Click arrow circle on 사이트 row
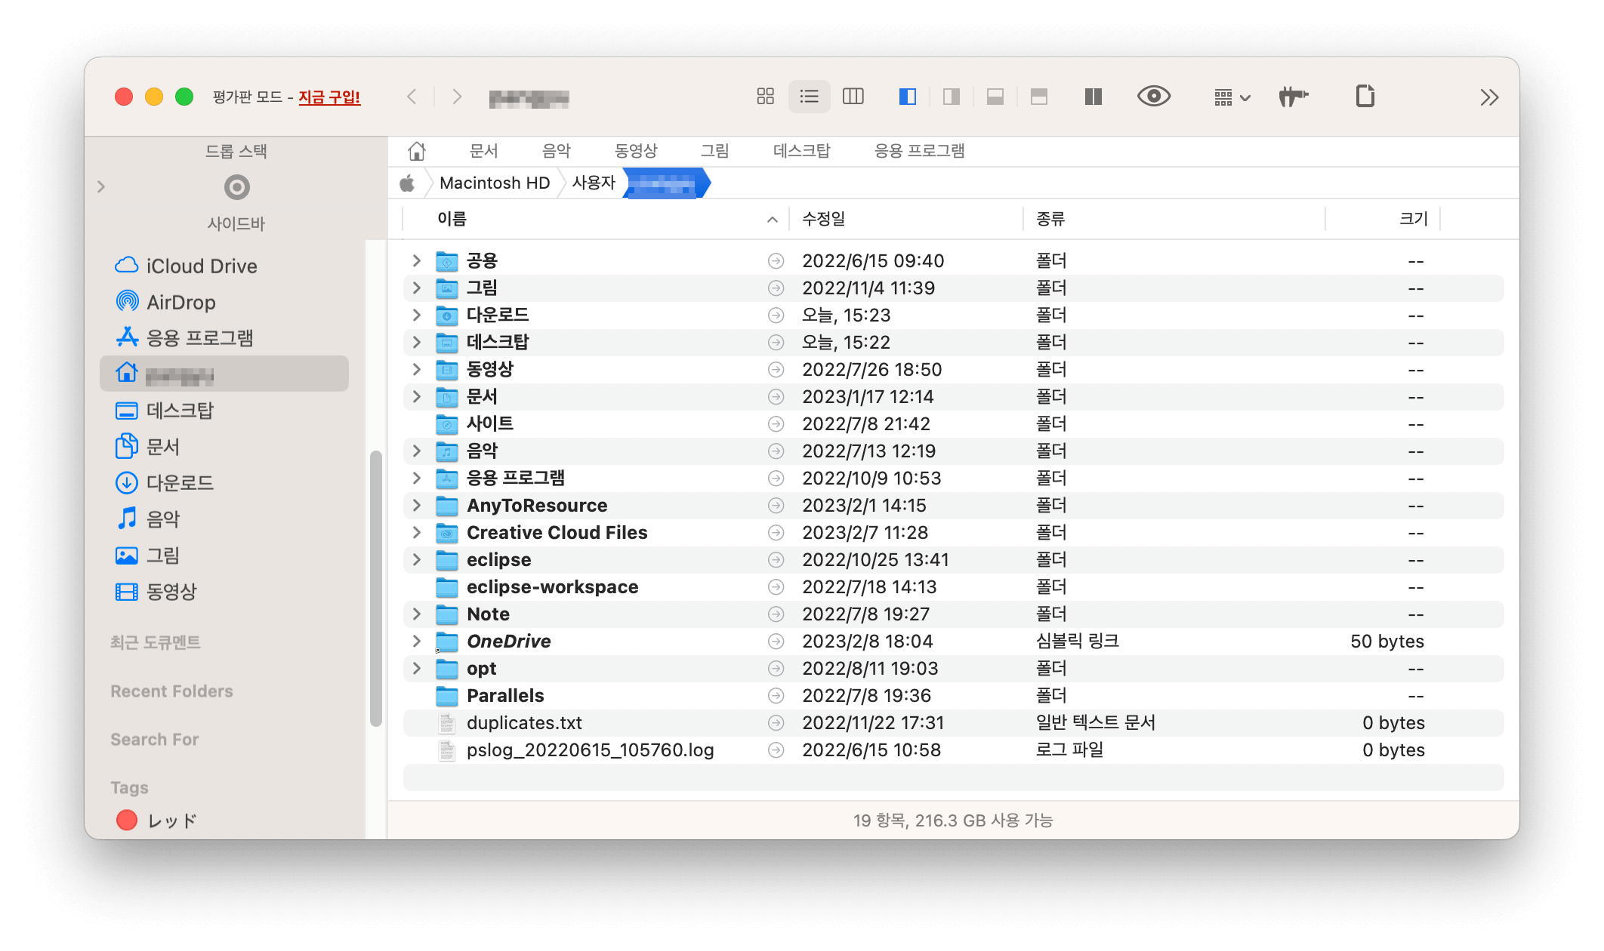The height and width of the screenshot is (951, 1604). point(776,424)
